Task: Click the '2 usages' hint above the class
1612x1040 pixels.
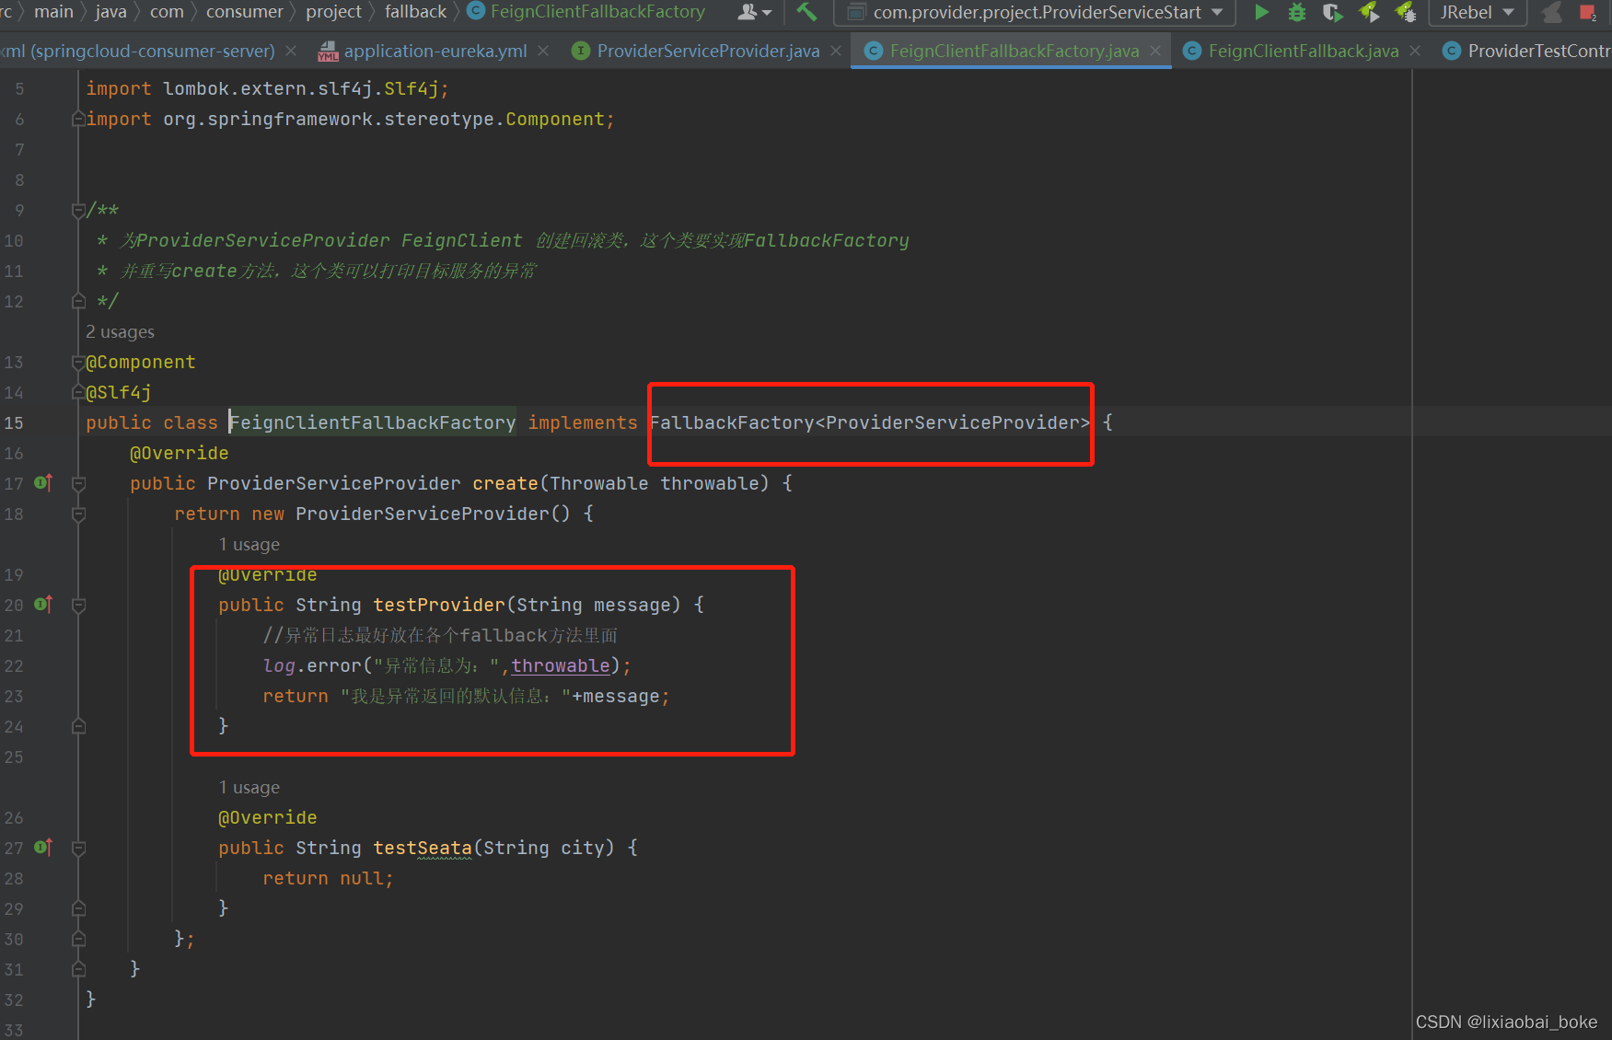Action: coord(120,331)
